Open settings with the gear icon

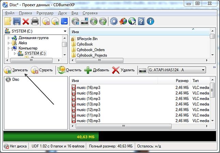tap(114, 21)
